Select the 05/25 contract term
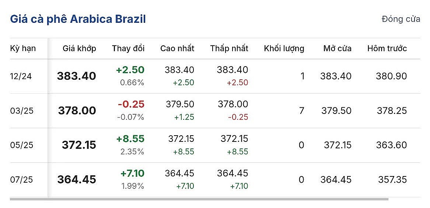Viewport: 430px width, 208px height. pyautogui.click(x=22, y=145)
